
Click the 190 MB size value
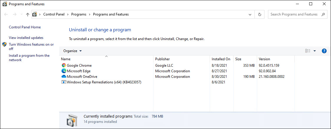coord(249,77)
